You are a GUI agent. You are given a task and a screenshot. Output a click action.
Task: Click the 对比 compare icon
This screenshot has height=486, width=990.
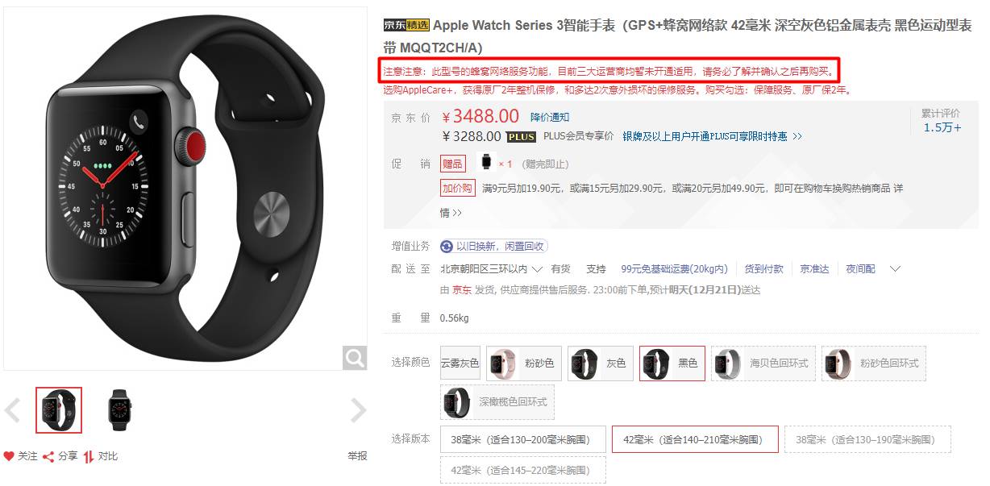pyautogui.click(x=89, y=456)
